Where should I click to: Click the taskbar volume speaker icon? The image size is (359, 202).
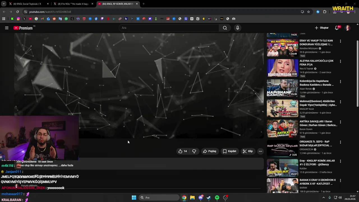[340, 198]
